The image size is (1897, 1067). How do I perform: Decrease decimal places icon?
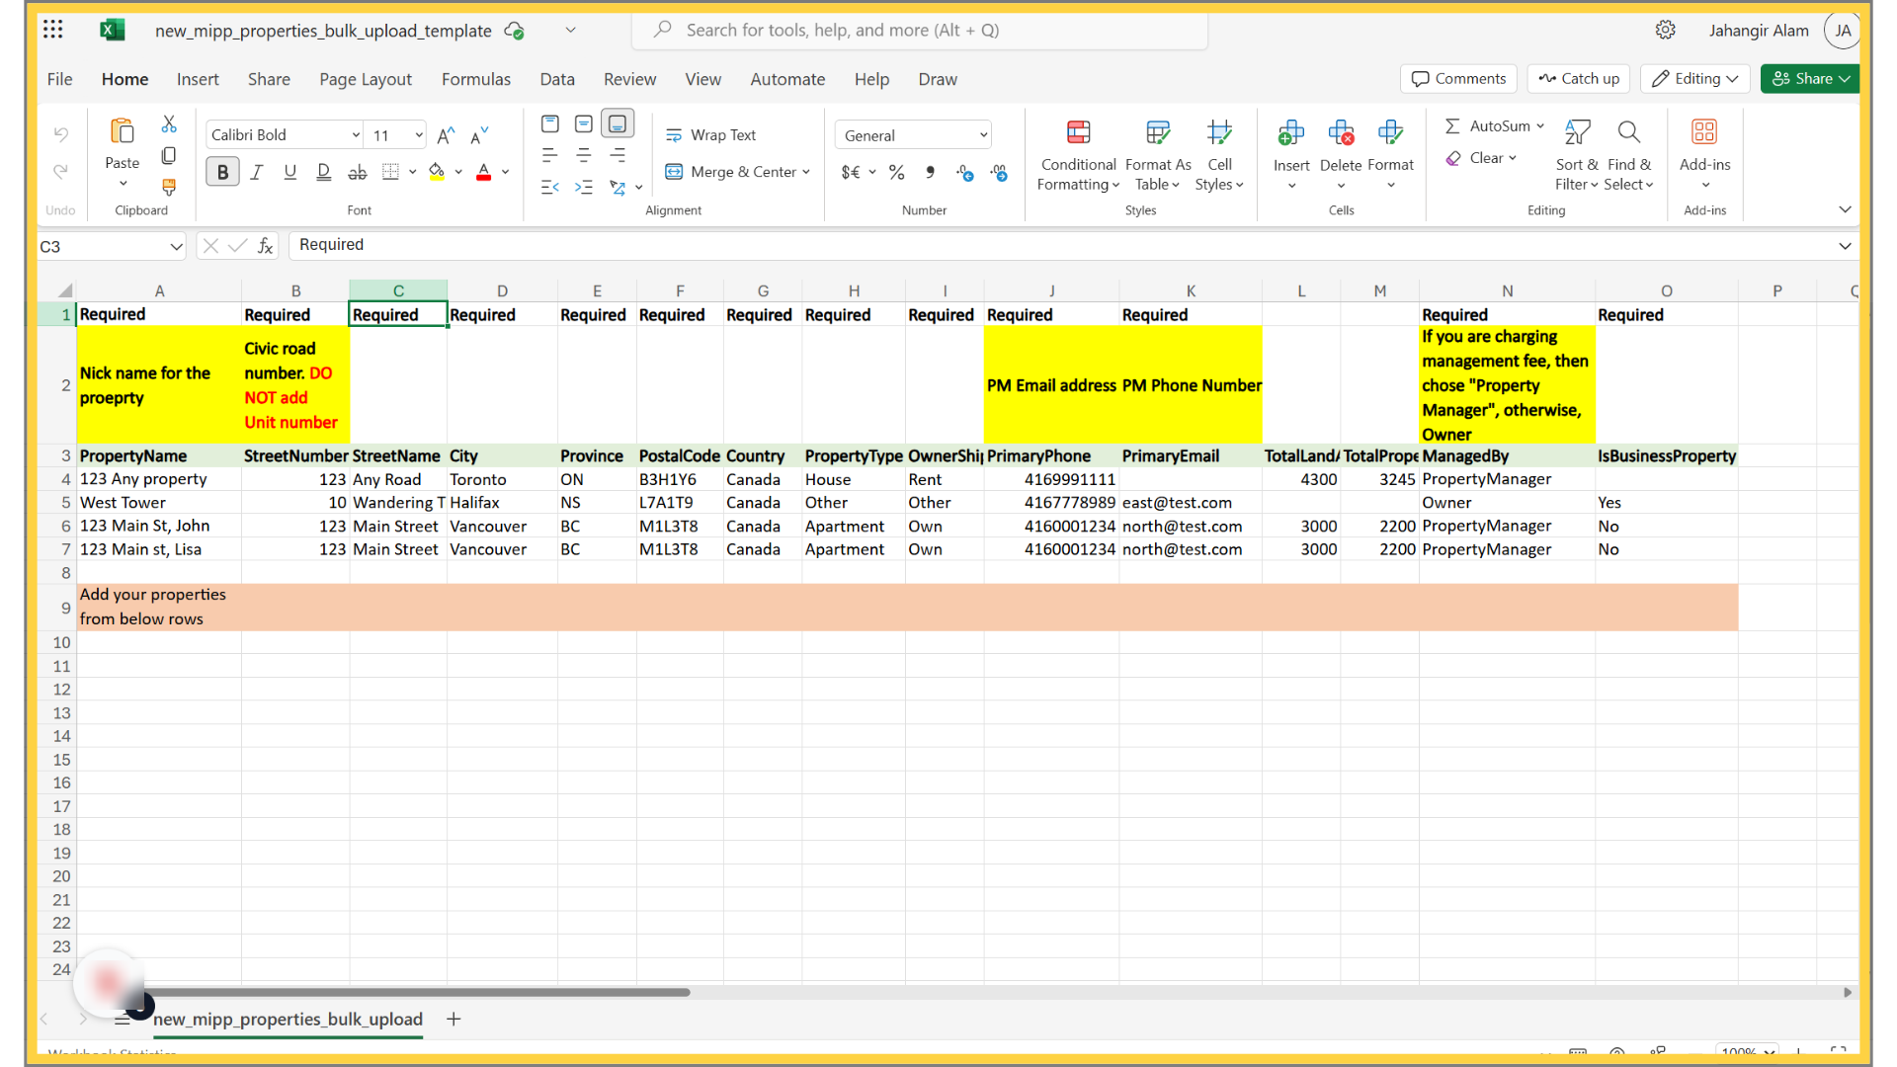(999, 173)
